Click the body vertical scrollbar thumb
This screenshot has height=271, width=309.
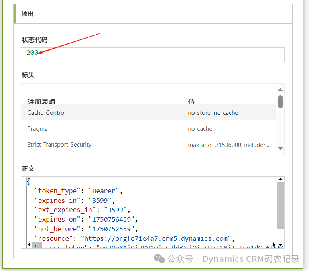280,206
